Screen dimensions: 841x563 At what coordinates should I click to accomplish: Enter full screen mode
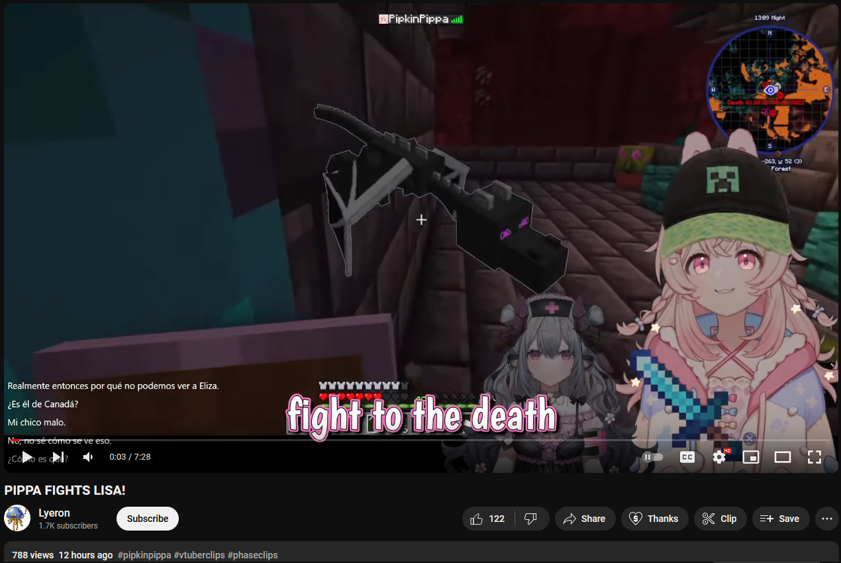815,457
